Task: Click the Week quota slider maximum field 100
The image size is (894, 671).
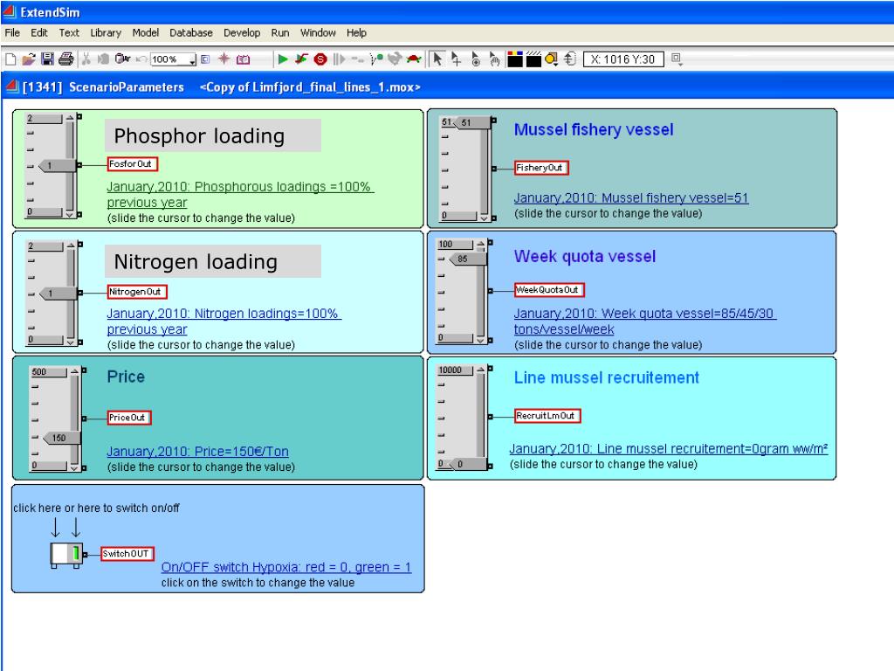Action: [x=455, y=245]
